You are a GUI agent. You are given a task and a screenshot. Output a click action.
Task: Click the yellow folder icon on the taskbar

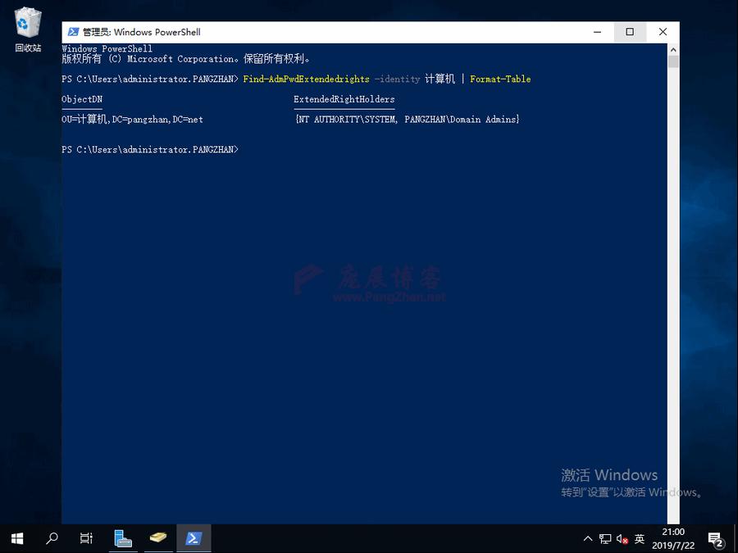tap(158, 538)
